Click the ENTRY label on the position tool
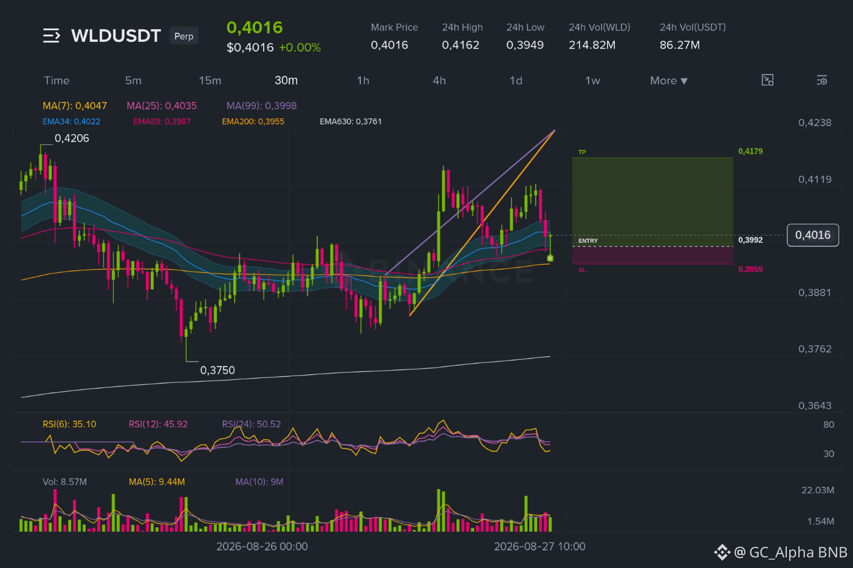 pos(588,241)
